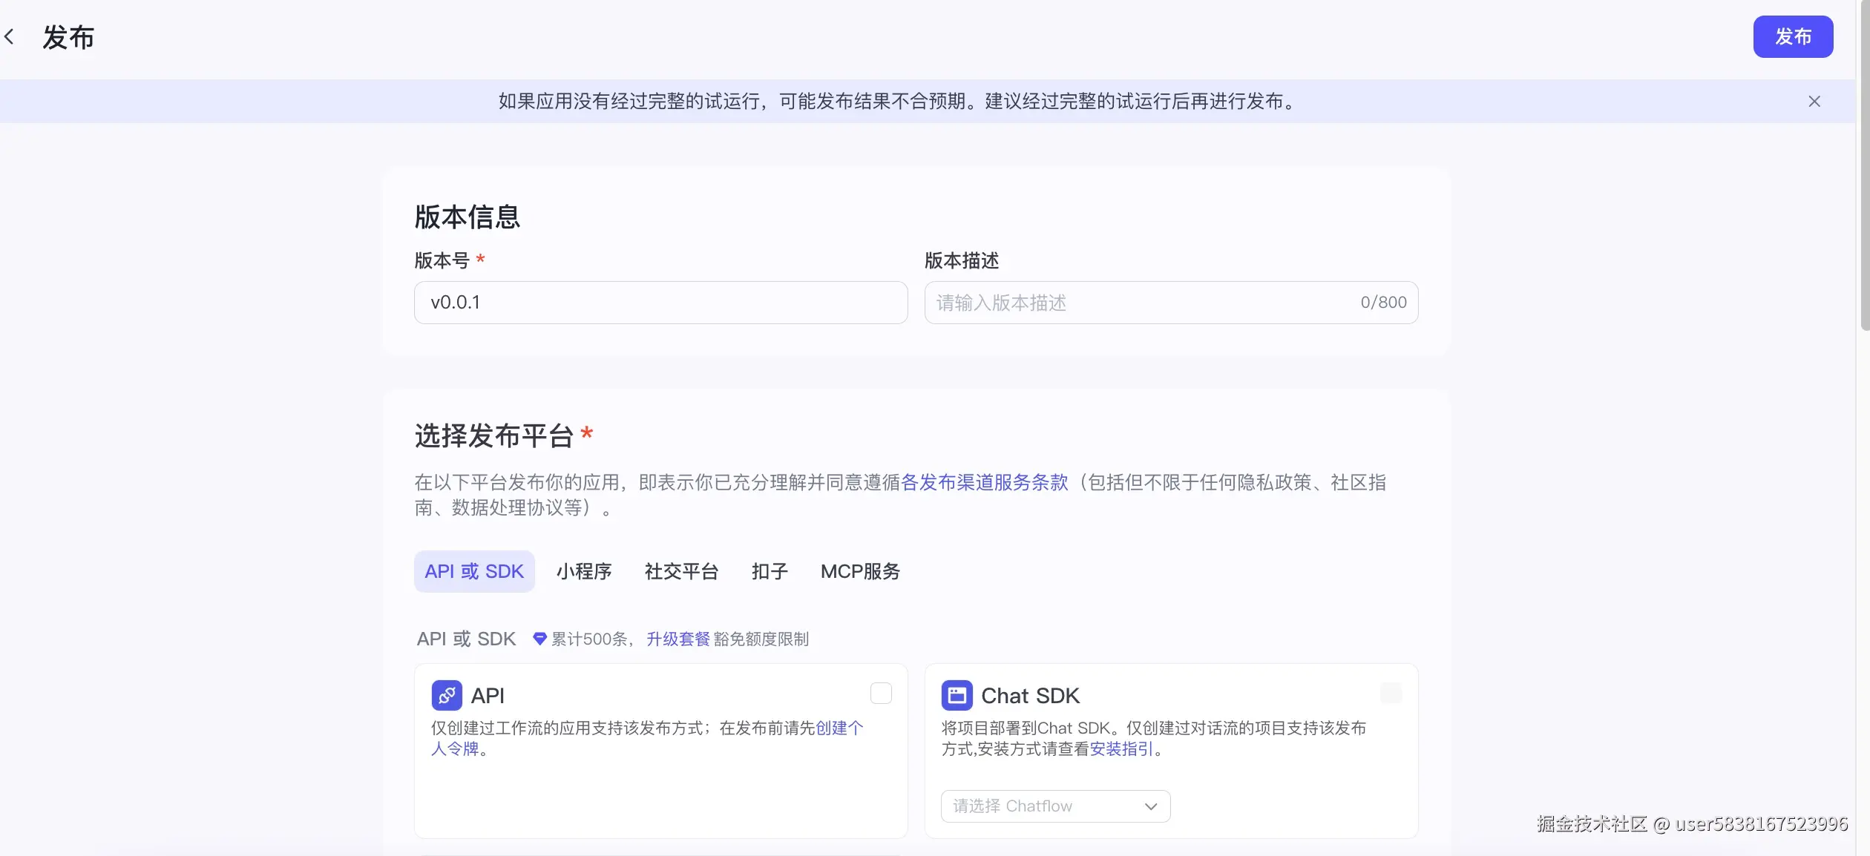Select the 扣子 platform tab
The height and width of the screenshot is (856, 1870).
point(769,571)
